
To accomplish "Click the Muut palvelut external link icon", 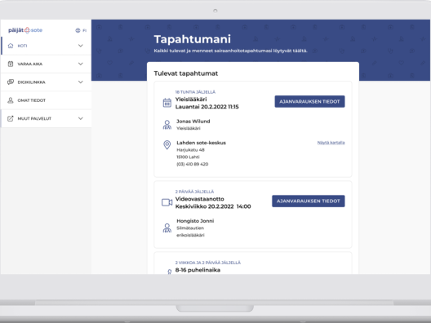I will point(11,118).
